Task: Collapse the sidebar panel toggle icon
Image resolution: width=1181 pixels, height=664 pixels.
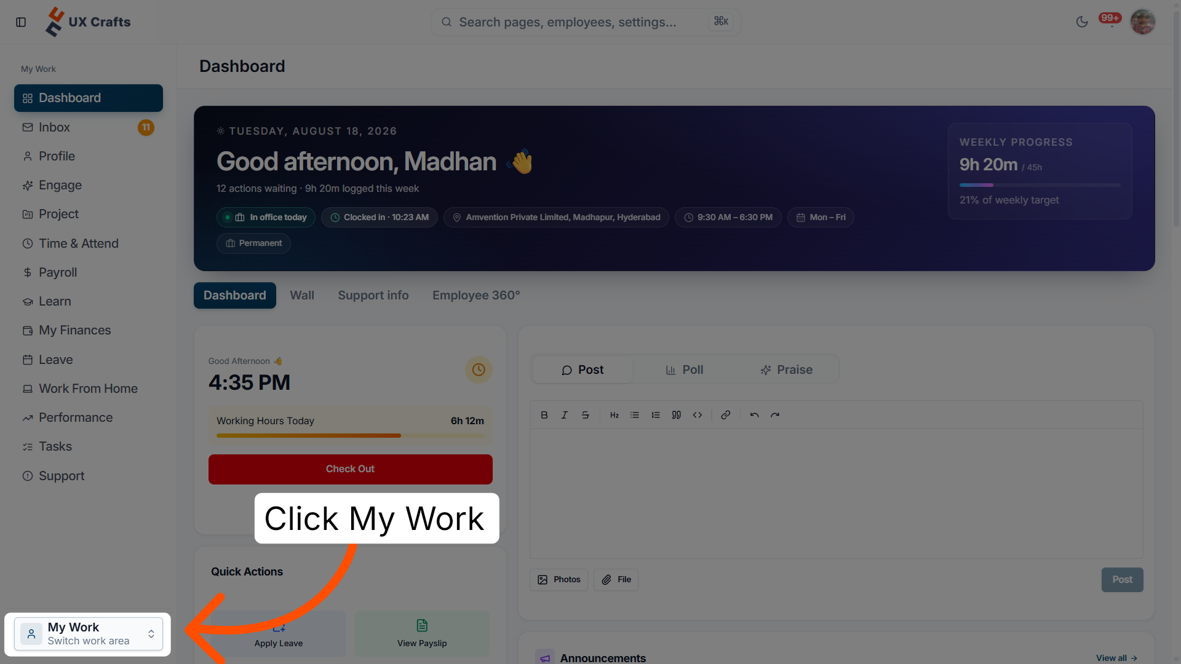Action: coord(21,22)
